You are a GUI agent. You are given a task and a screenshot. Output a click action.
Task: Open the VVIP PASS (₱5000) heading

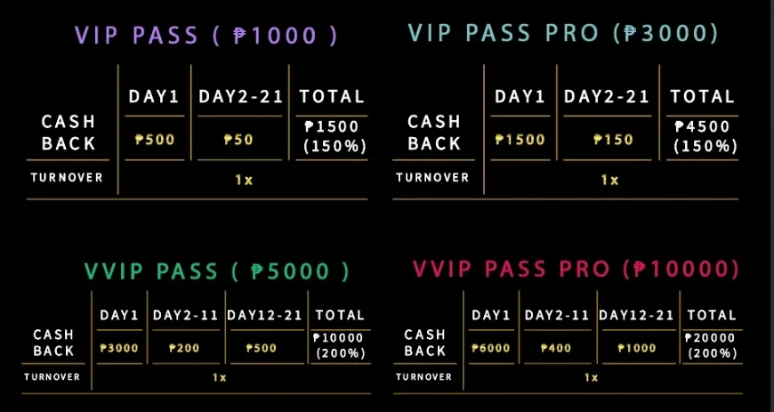click(x=217, y=271)
